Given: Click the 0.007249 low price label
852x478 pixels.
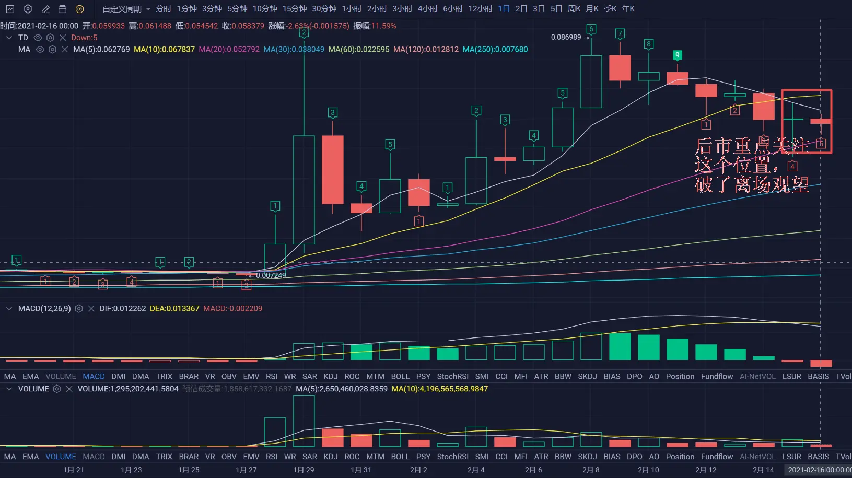Looking at the screenshot, I should [271, 275].
